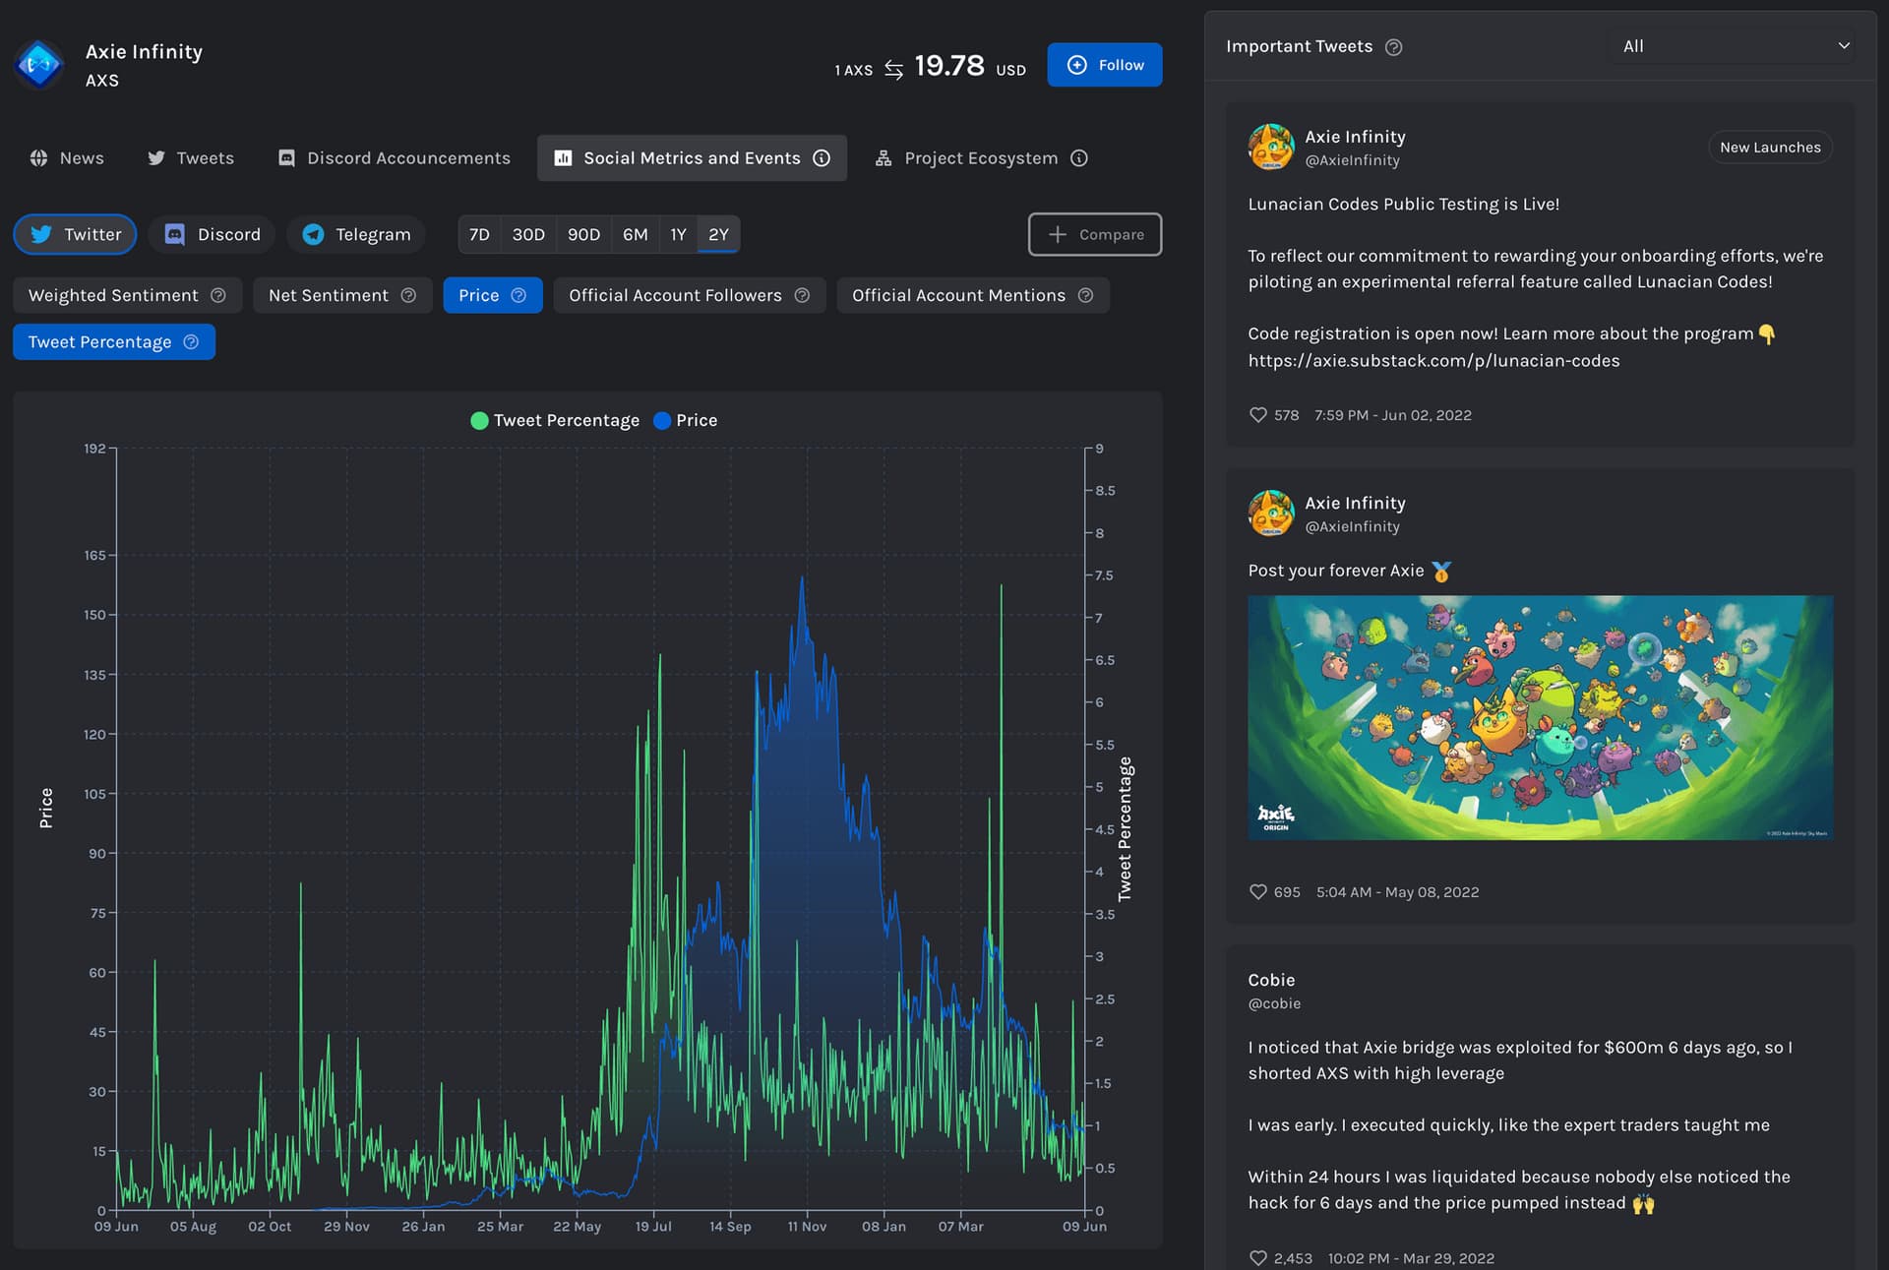
Task: Toggle the Price metric off
Action: 479,295
